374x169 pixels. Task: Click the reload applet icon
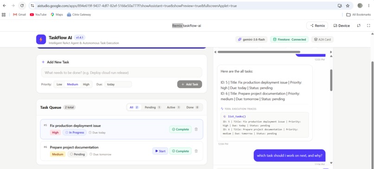click(359, 26)
